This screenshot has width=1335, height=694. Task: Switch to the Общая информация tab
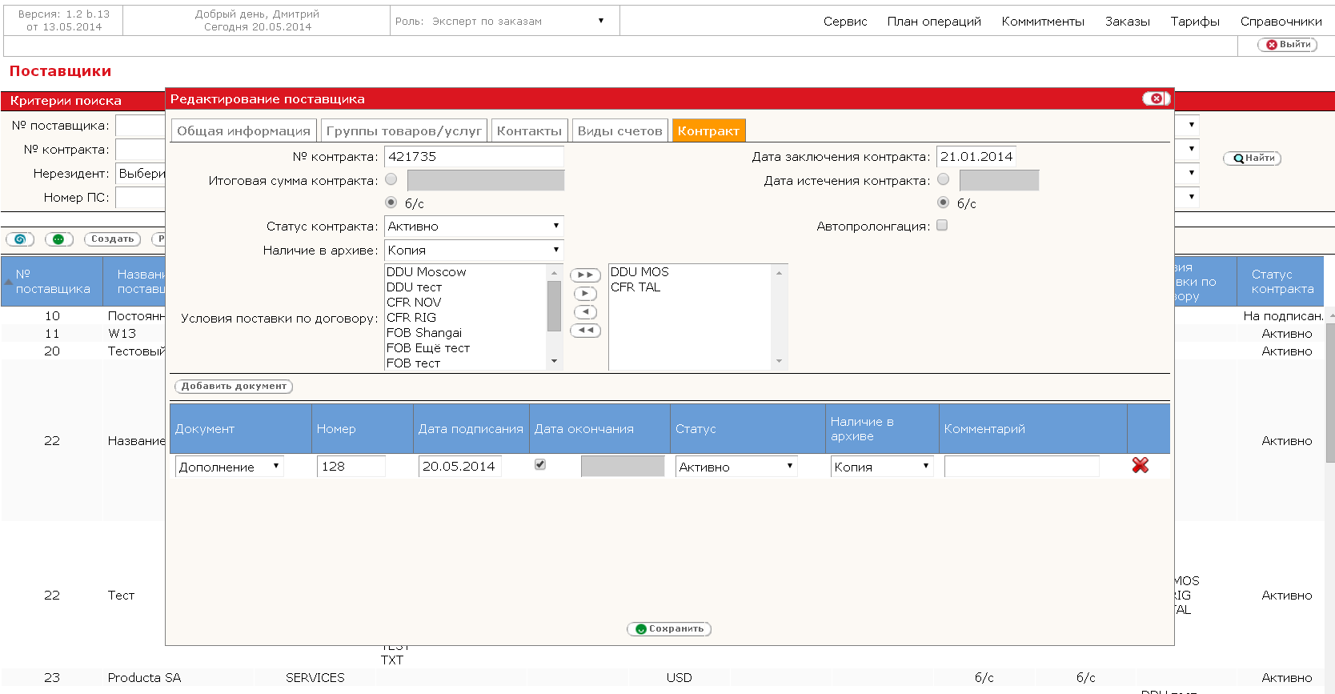[243, 130]
